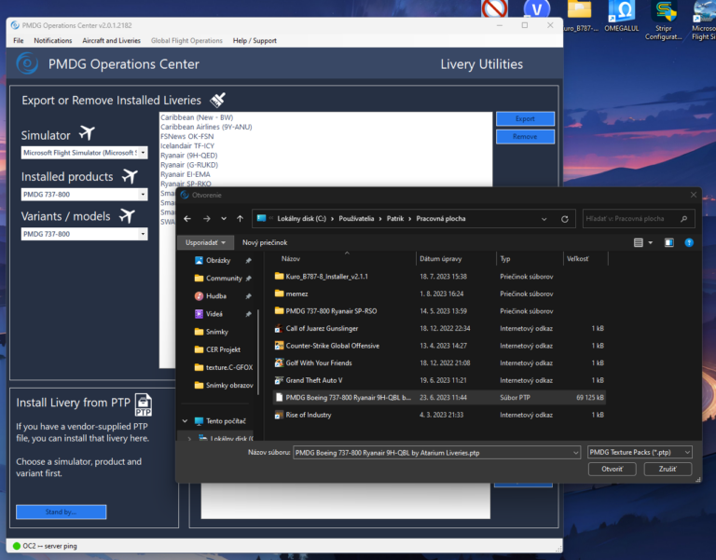Viewport: 716px width, 560px height.
Task: Click the airplane icon beside Installed products
Action: pyautogui.click(x=130, y=176)
